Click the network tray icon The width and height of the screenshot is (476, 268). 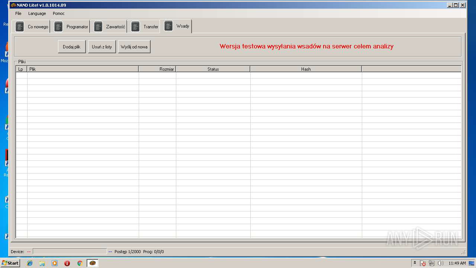pos(431,263)
